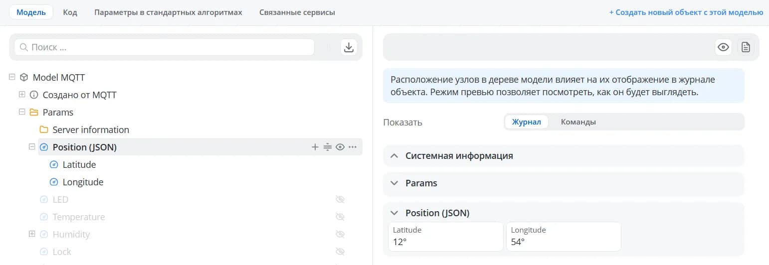Collapse the Model MQTT root node
The height and width of the screenshot is (265, 769).
(x=12, y=77)
